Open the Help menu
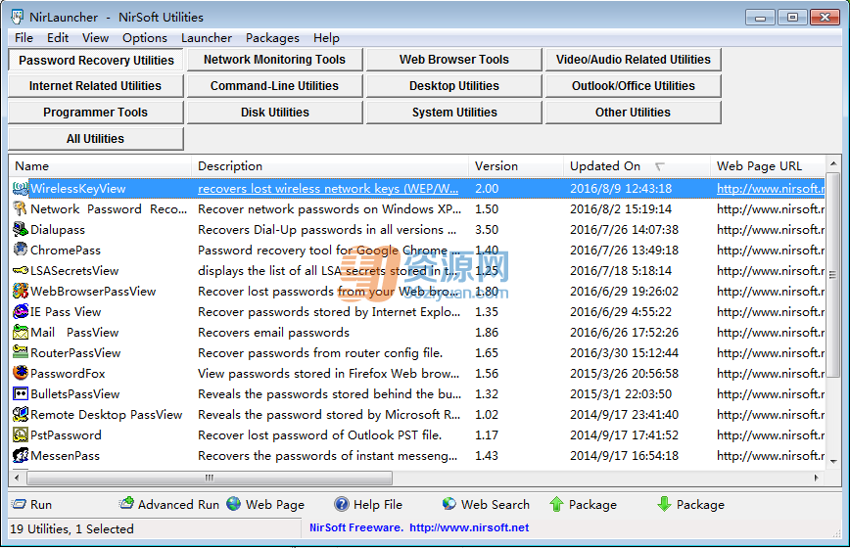 point(326,38)
